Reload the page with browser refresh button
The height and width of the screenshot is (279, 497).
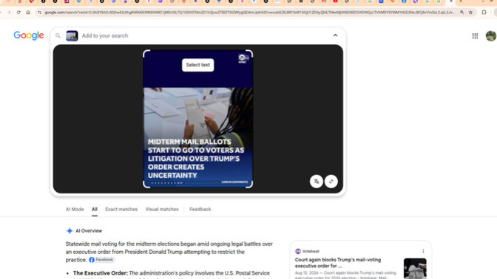point(18,13)
